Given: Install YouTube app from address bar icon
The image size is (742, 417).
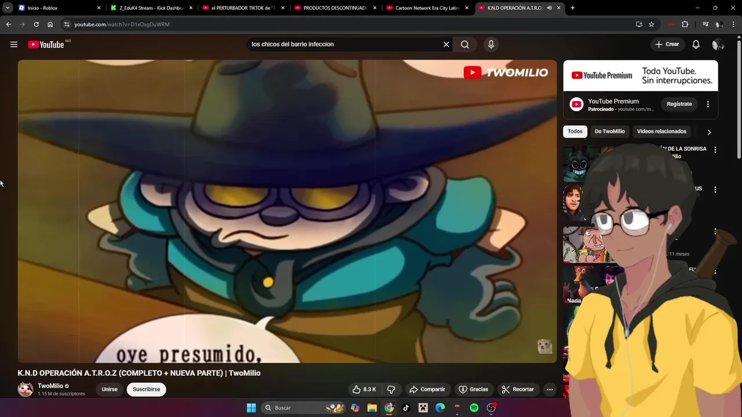Looking at the screenshot, I should [639, 24].
